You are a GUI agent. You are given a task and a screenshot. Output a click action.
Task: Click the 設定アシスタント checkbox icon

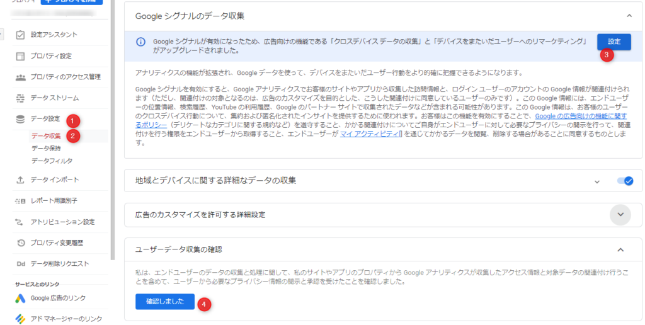(x=20, y=35)
